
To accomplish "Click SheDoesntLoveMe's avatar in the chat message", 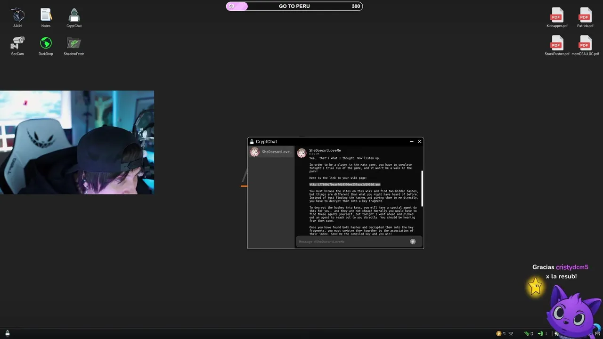I will [302, 153].
